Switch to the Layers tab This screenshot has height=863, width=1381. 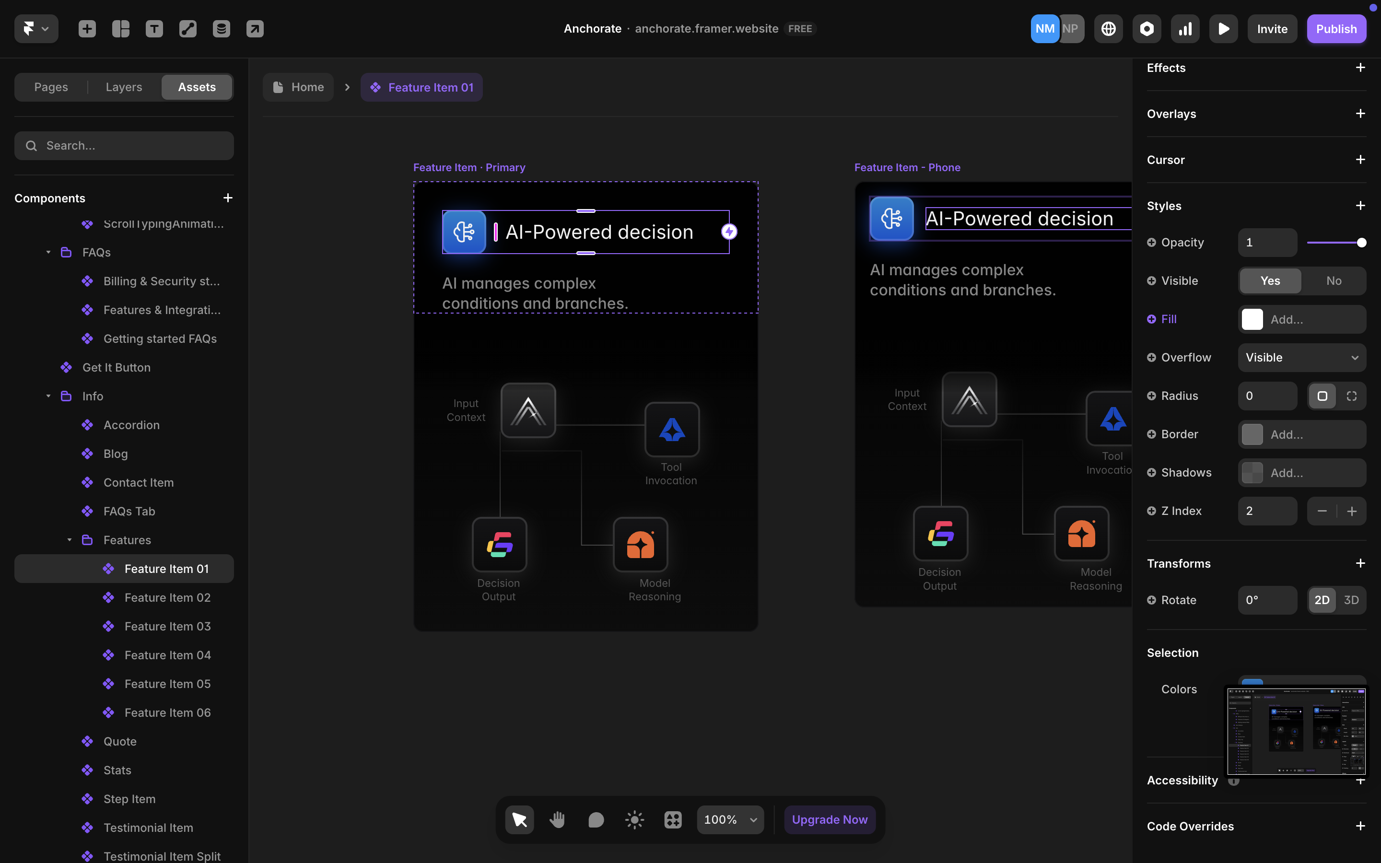click(124, 87)
